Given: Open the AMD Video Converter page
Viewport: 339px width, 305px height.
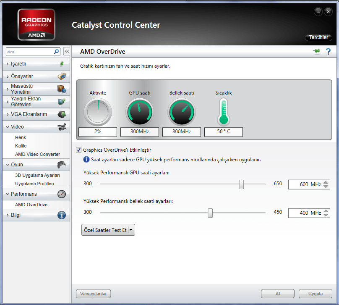Looking at the screenshot, I should point(37,154).
